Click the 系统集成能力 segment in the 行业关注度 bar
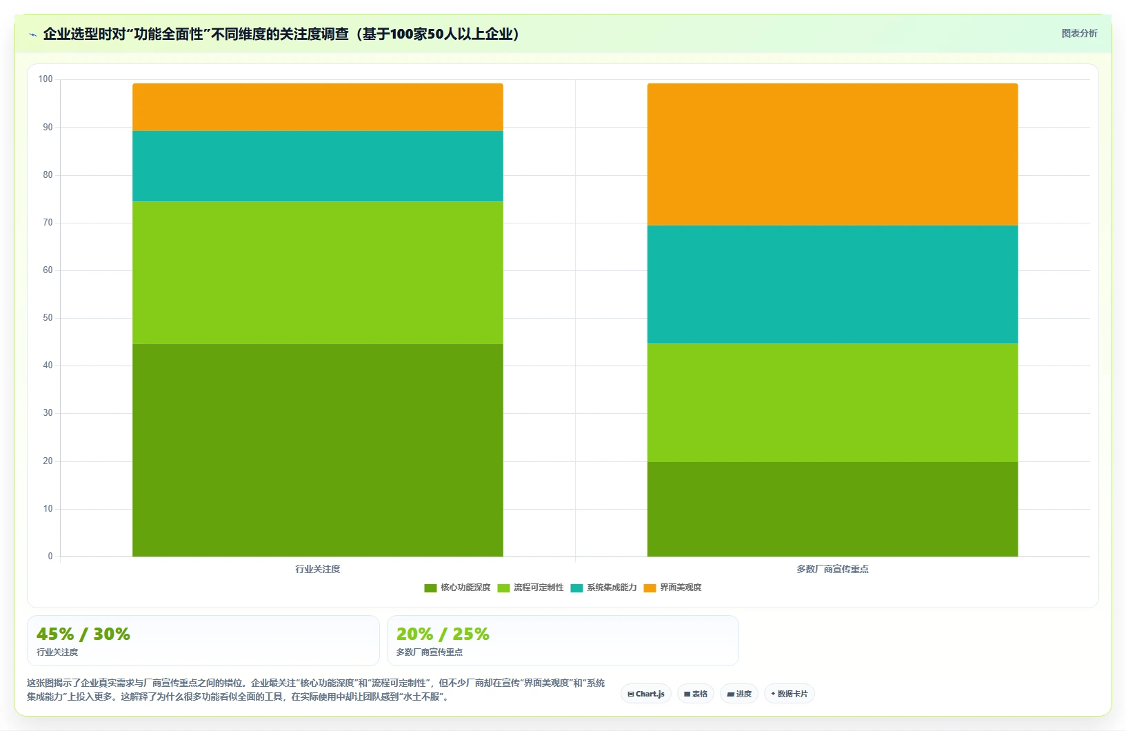 tap(318, 166)
